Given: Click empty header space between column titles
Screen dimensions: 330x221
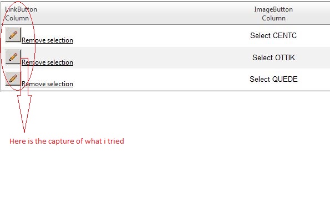Looking at the screenshot, I should click(145, 13).
